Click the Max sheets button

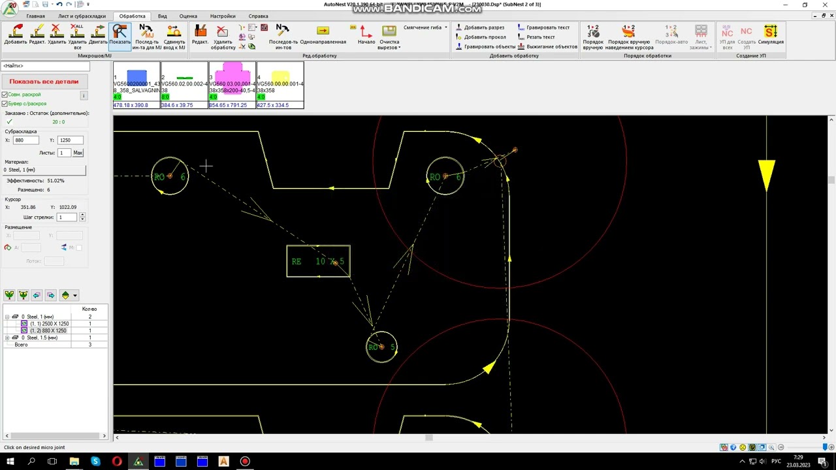(78, 153)
